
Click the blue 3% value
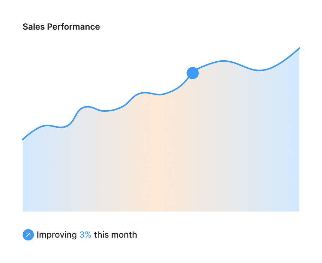click(85, 235)
